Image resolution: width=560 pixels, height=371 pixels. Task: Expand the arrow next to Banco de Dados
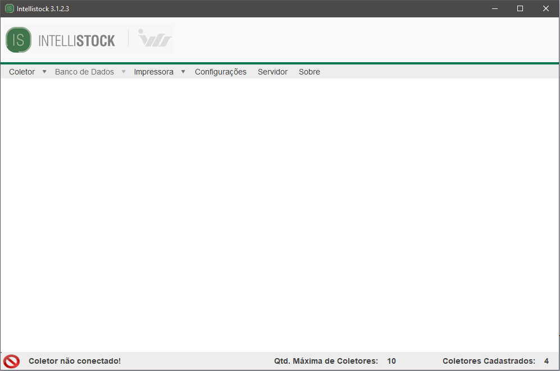tap(124, 72)
